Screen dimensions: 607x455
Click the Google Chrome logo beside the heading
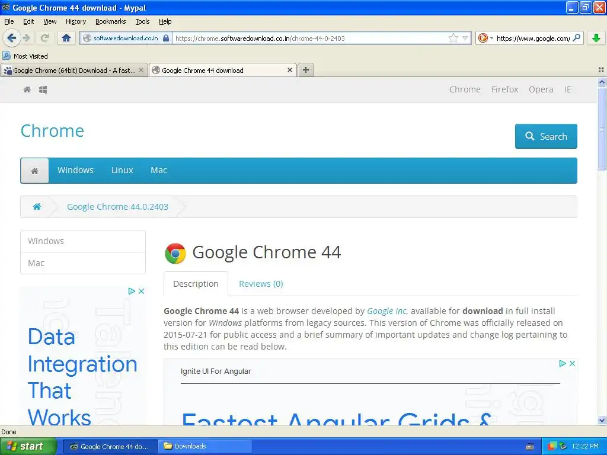tap(175, 254)
